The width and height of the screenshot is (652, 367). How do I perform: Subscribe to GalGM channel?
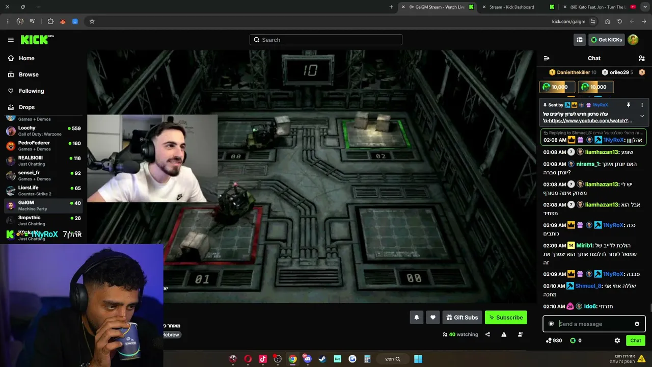tap(506, 318)
